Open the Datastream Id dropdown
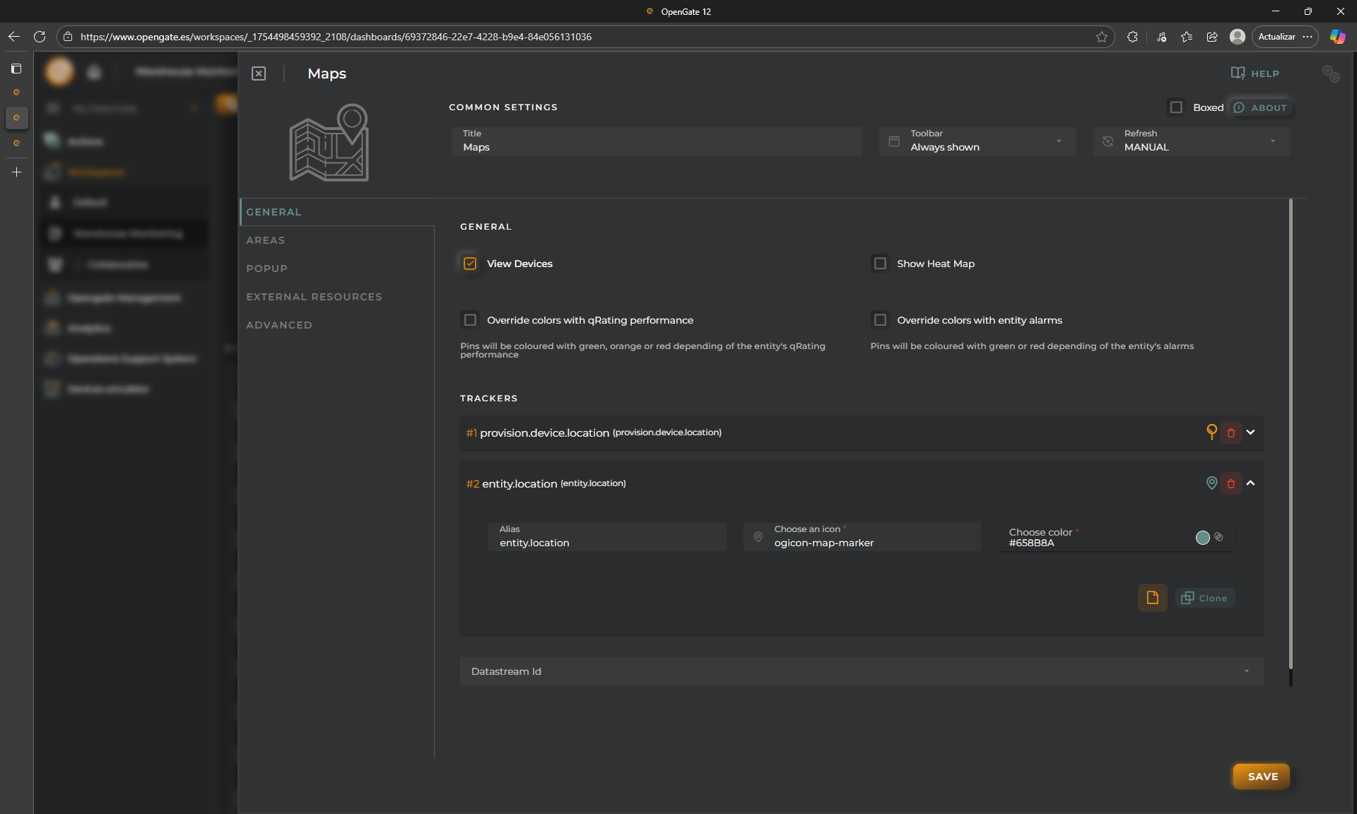The image size is (1357, 814). click(861, 671)
